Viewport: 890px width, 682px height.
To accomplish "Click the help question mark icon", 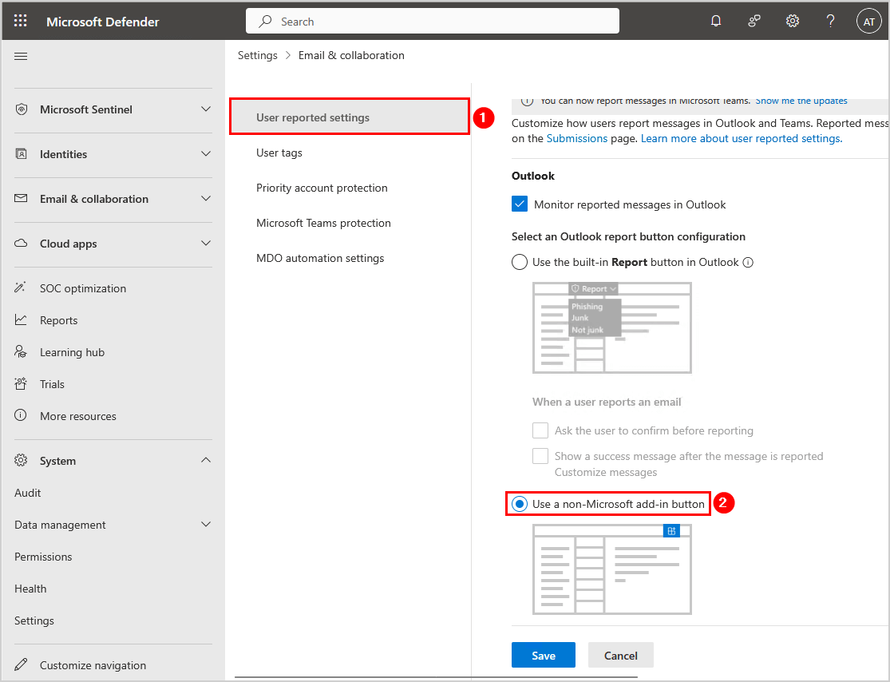I will [x=830, y=22].
